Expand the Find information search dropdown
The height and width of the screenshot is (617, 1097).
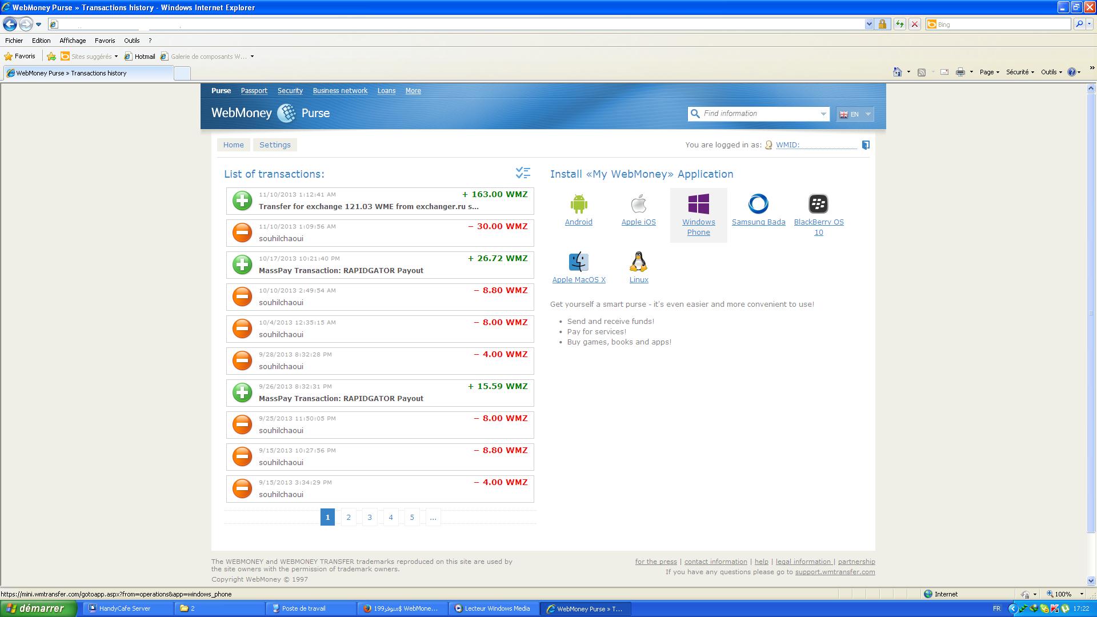tap(823, 114)
